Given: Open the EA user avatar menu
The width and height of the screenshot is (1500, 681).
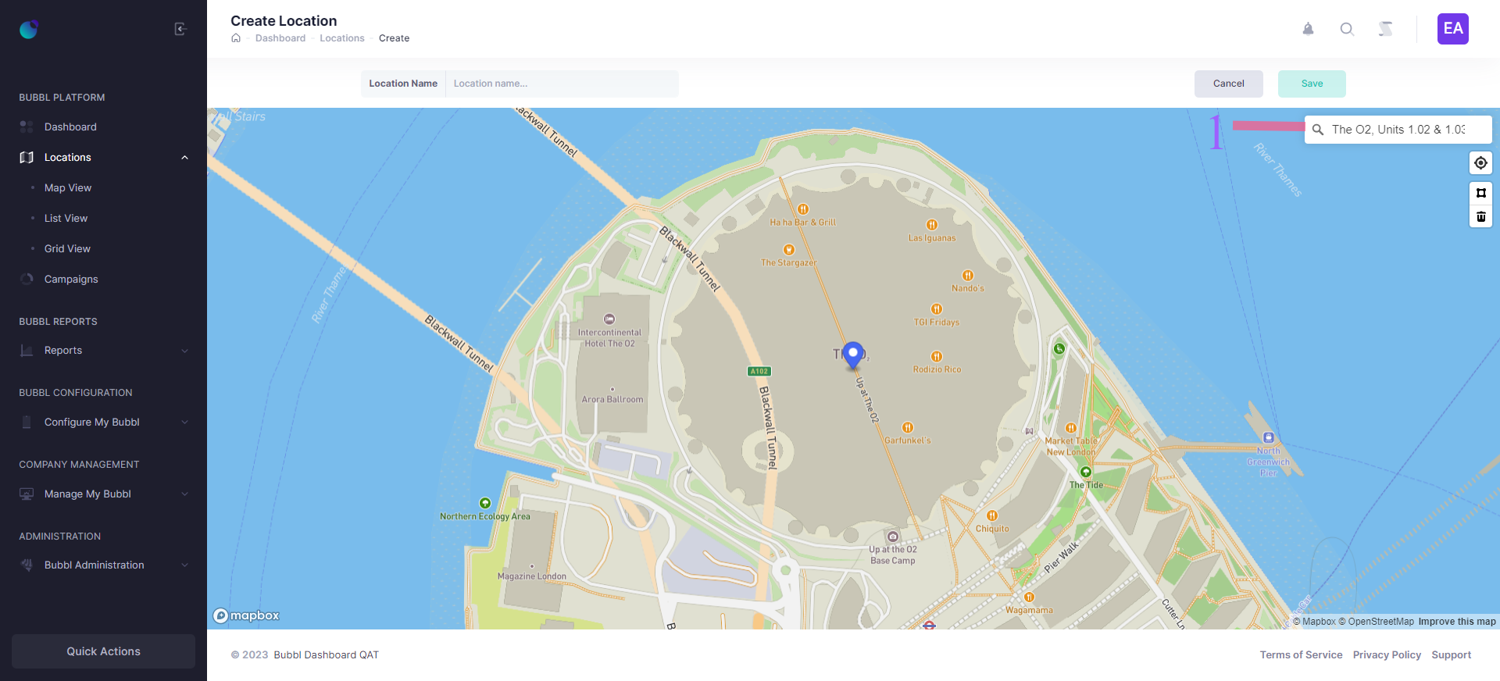Looking at the screenshot, I should pyautogui.click(x=1453, y=29).
